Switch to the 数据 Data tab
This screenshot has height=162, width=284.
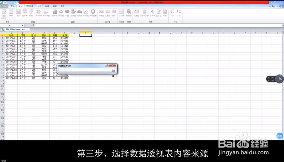click(x=47, y=6)
